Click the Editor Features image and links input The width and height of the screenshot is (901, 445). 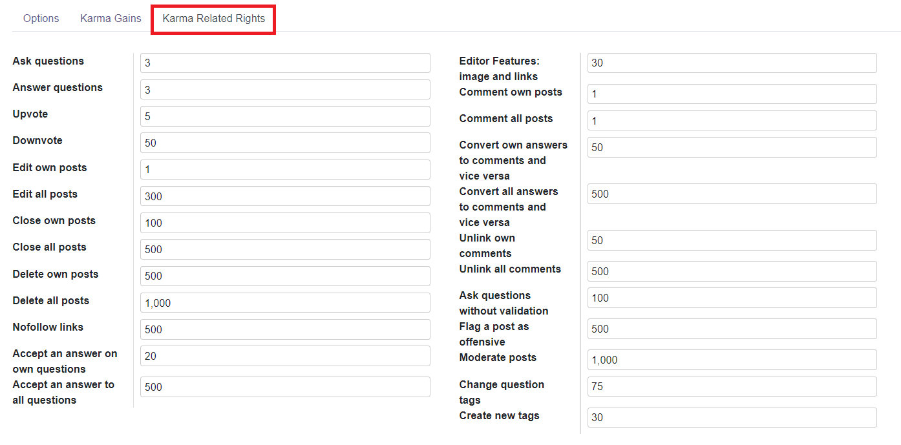pyautogui.click(x=730, y=63)
